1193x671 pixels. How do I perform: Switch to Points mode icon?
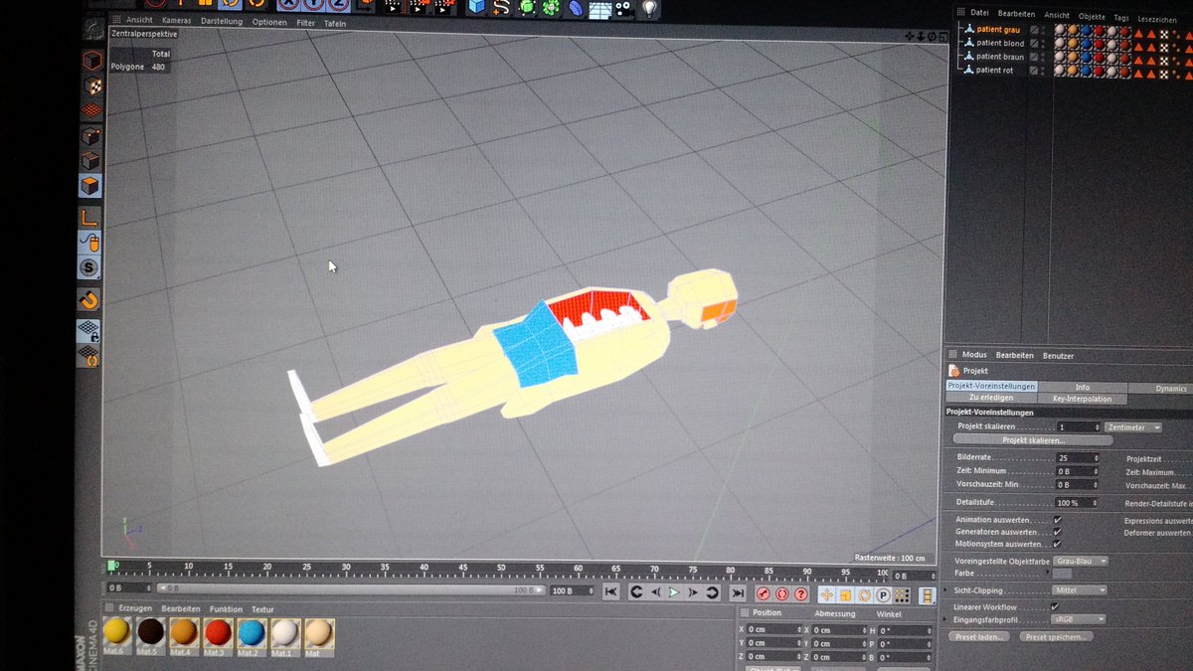[91, 136]
